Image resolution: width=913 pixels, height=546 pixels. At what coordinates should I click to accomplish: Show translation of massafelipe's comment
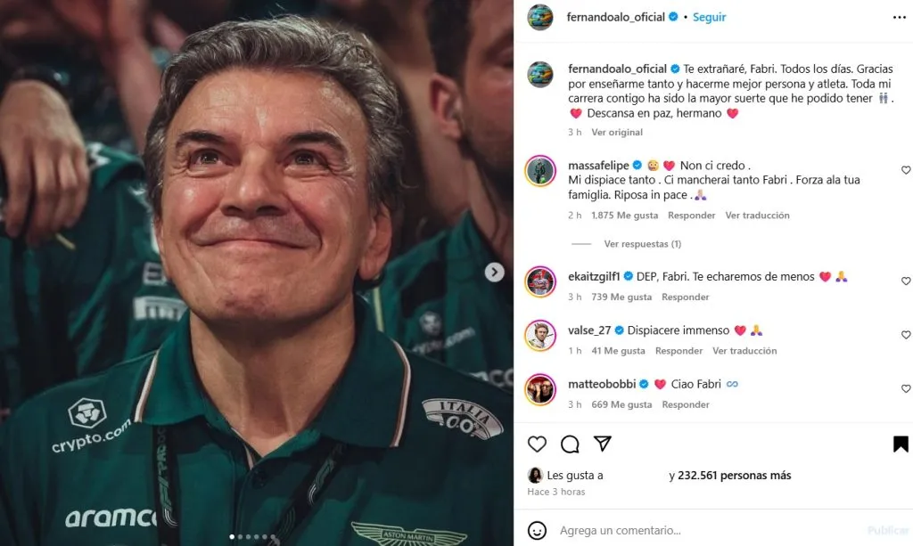pyautogui.click(x=757, y=216)
